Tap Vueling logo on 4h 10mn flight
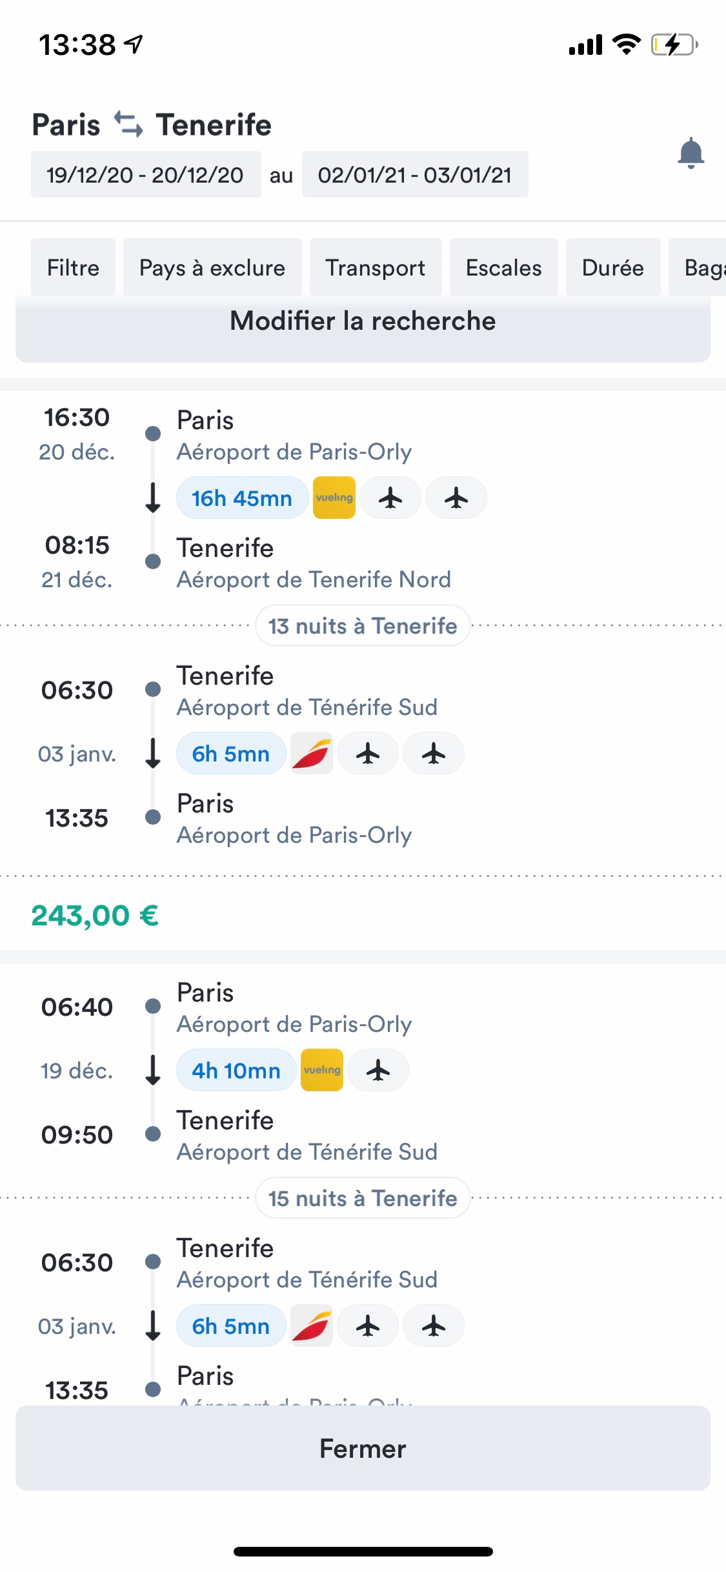Image resolution: width=726 pixels, height=1572 pixels. [x=322, y=1071]
